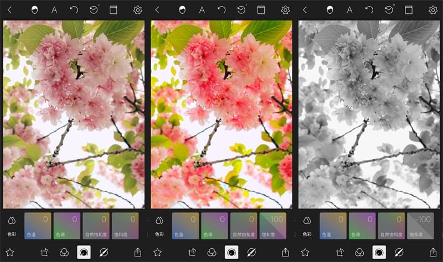Toggle the half-circle compare icon in left screen

(x=35, y=10)
